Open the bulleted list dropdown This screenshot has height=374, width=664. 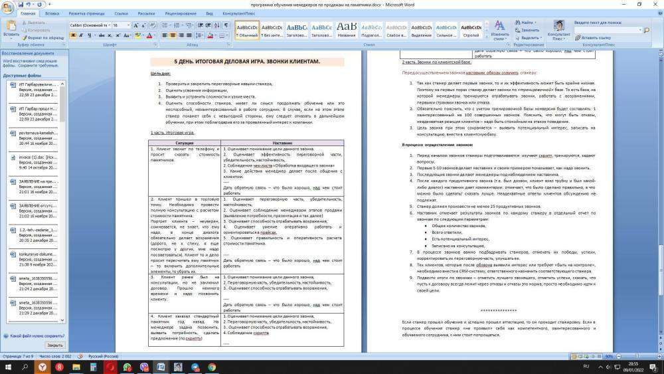pyautogui.click(x=170, y=25)
